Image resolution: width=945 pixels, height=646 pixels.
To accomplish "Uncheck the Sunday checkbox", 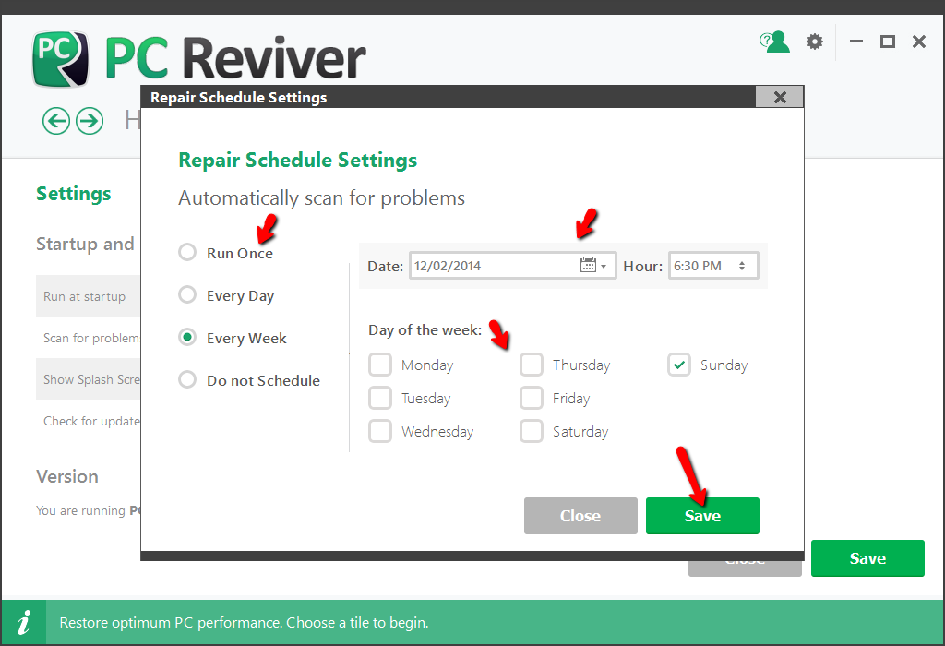I will [x=679, y=365].
